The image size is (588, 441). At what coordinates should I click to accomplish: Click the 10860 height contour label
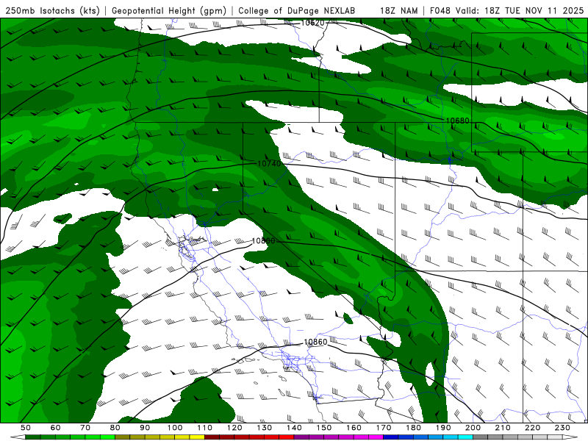pyautogui.click(x=315, y=342)
